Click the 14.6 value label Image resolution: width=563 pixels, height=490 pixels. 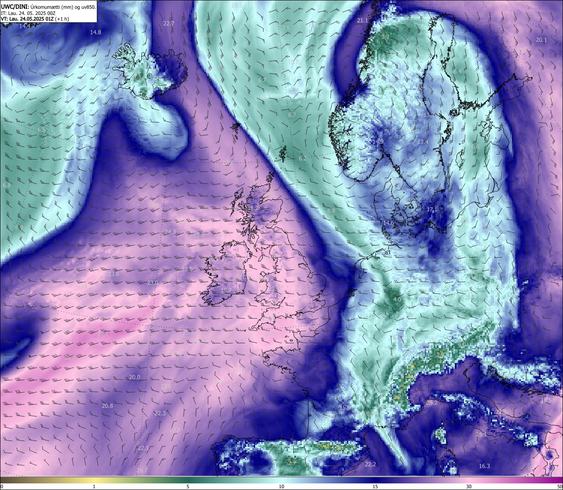(388, 223)
